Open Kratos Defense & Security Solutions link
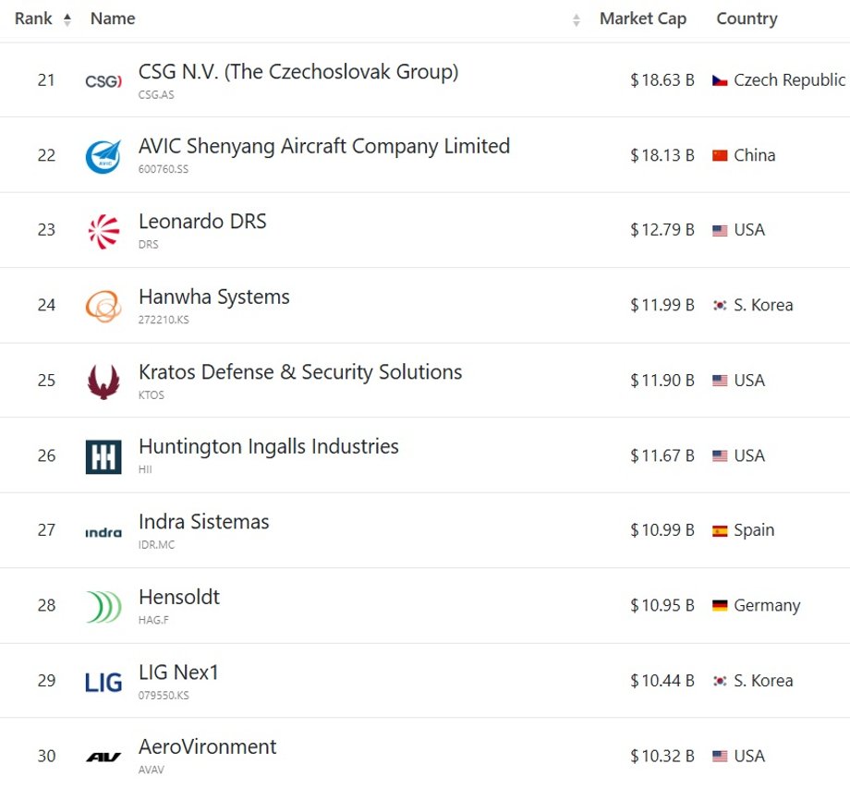The width and height of the screenshot is (850, 788). tap(300, 372)
